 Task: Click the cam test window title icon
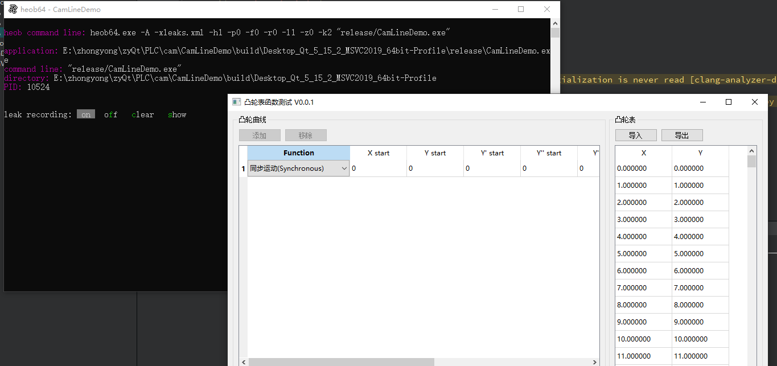tap(237, 102)
